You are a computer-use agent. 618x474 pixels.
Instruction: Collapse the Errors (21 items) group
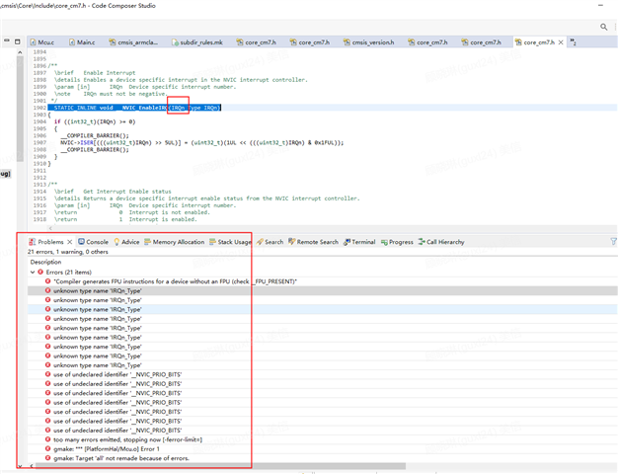(x=33, y=273)
